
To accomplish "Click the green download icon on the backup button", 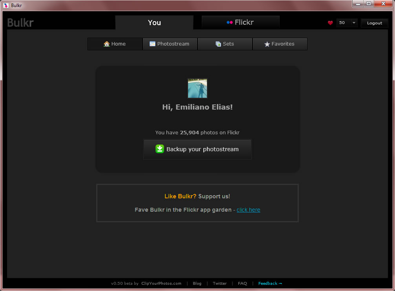I will click(159, 149).
